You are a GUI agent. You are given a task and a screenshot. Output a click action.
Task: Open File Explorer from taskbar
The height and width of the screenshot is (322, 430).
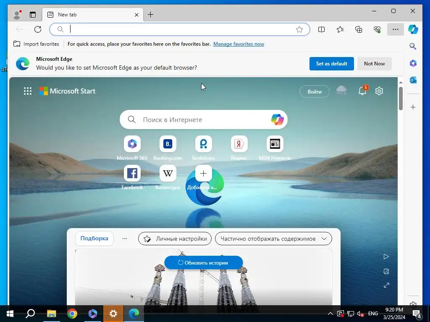pyautogui.click(x=51, y=314)
